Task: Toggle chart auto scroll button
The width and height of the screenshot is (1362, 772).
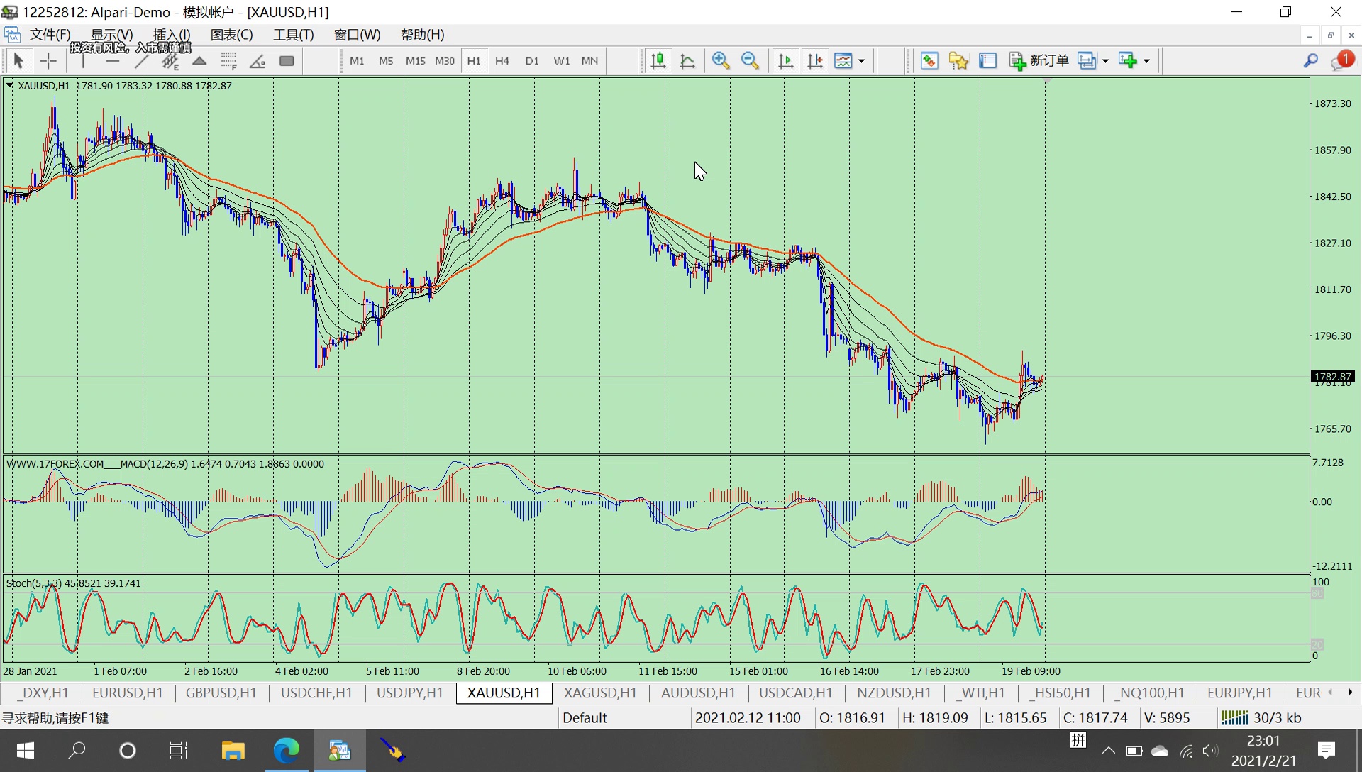Action: click(x=786, y=61)
